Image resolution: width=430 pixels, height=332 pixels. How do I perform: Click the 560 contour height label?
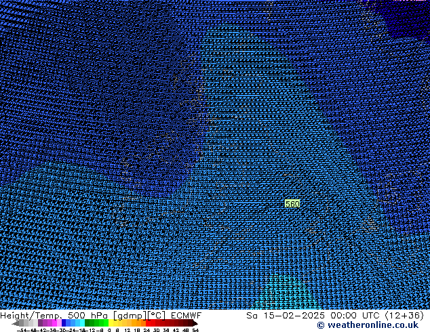[292, 204]
